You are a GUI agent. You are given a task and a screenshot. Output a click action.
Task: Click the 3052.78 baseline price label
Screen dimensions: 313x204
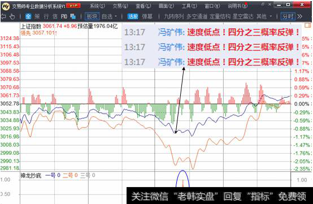(10, 103)
